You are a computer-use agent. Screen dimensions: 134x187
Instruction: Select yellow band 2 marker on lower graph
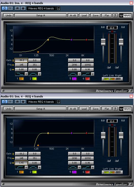point(48,133)
